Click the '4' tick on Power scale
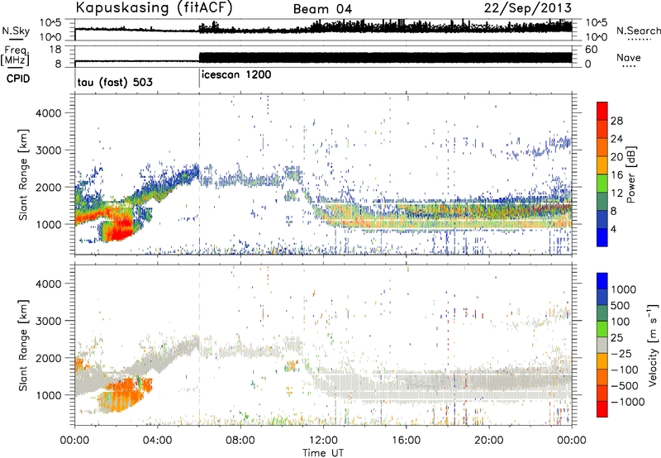Screen dimensions: 661x458 point(614,229)
